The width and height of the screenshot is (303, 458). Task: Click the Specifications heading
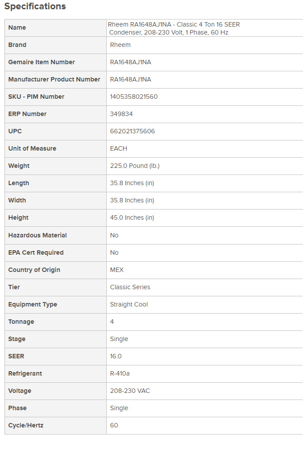coord(35,7)
